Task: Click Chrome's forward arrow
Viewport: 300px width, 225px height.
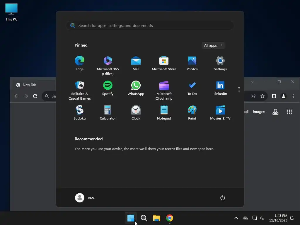Action: (26, 96)
